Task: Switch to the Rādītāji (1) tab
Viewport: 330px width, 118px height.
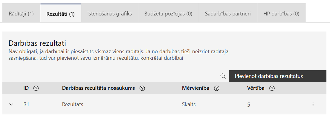Action: (21, 13)
